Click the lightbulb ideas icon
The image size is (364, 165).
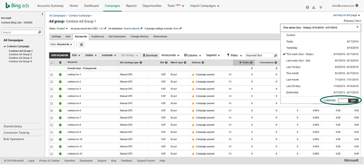pyautogui.click(x=321, y=7)
